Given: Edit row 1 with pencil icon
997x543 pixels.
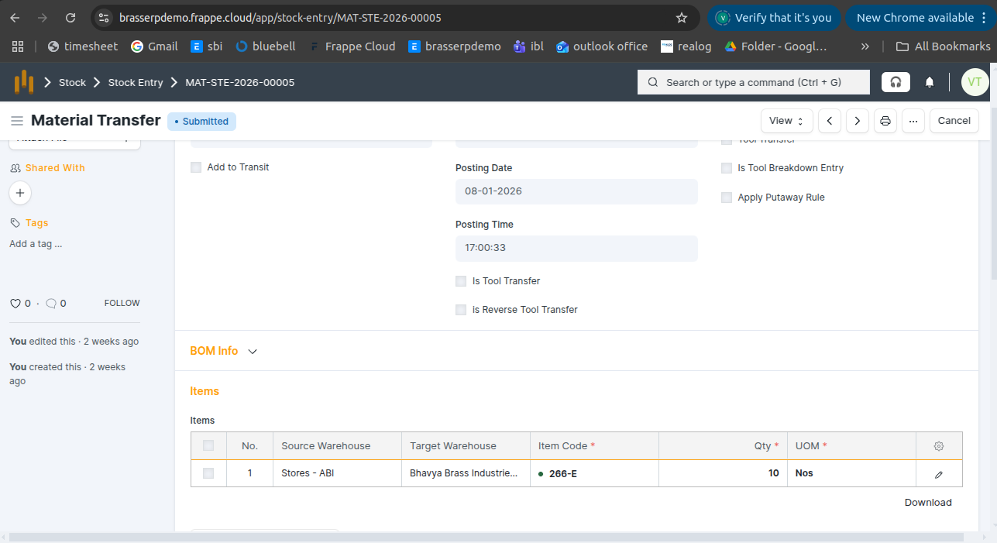Looking at the screenshot, I should [939, 474].
